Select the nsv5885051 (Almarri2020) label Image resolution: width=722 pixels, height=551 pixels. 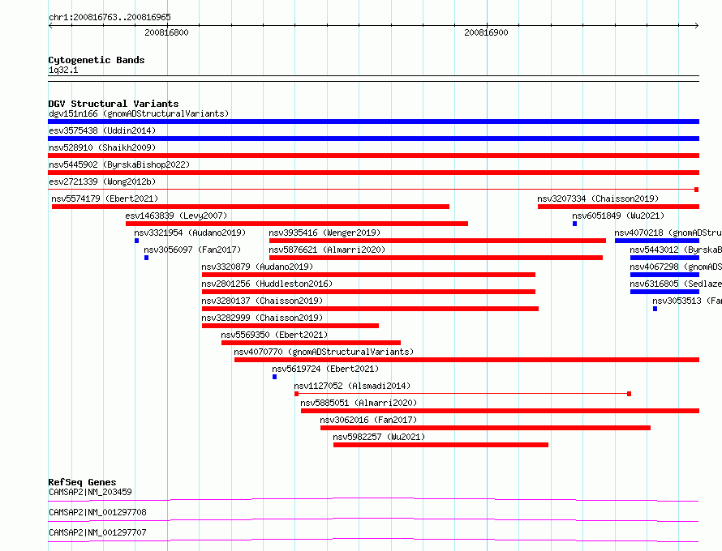[x=359, y=403]
